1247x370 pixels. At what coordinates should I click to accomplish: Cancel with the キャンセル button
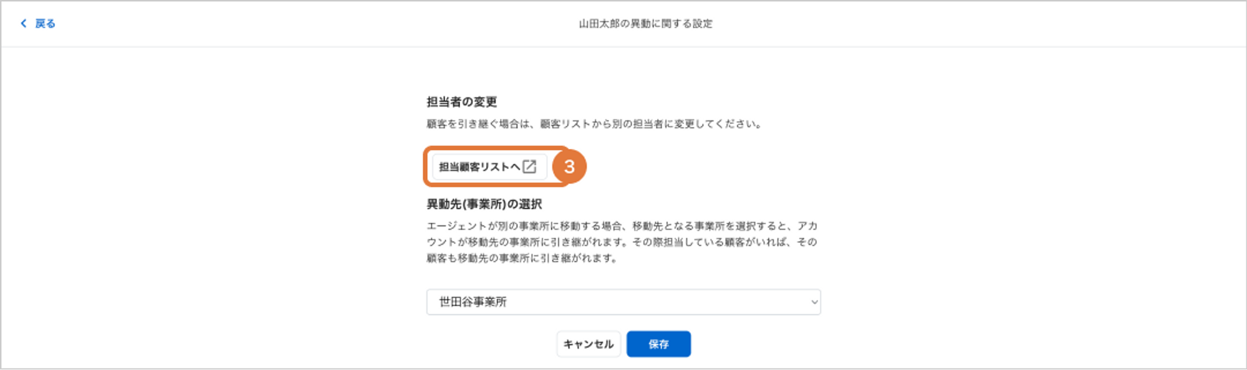tap(589, 344)
